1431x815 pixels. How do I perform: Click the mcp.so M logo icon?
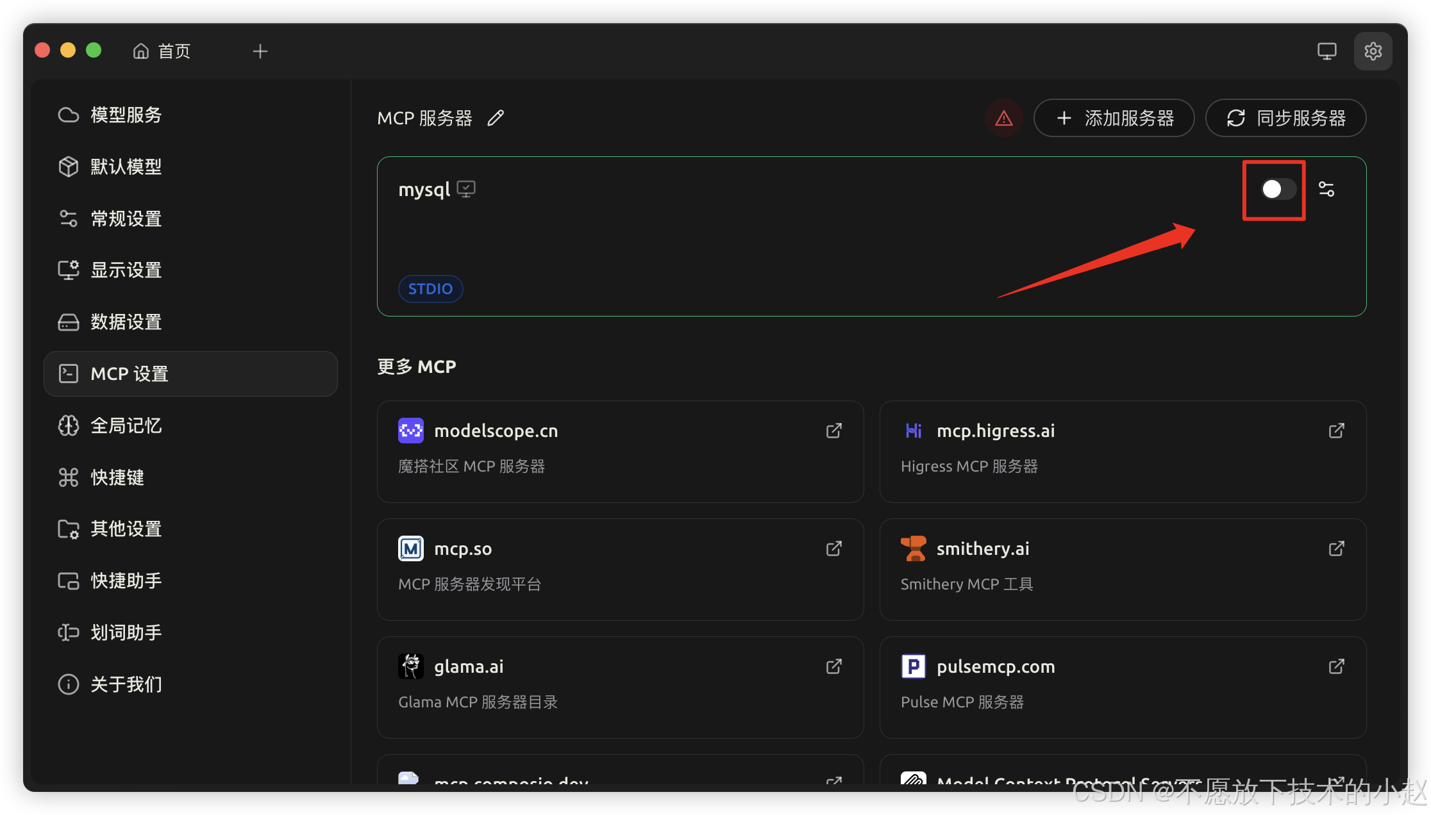click(411, 548)
